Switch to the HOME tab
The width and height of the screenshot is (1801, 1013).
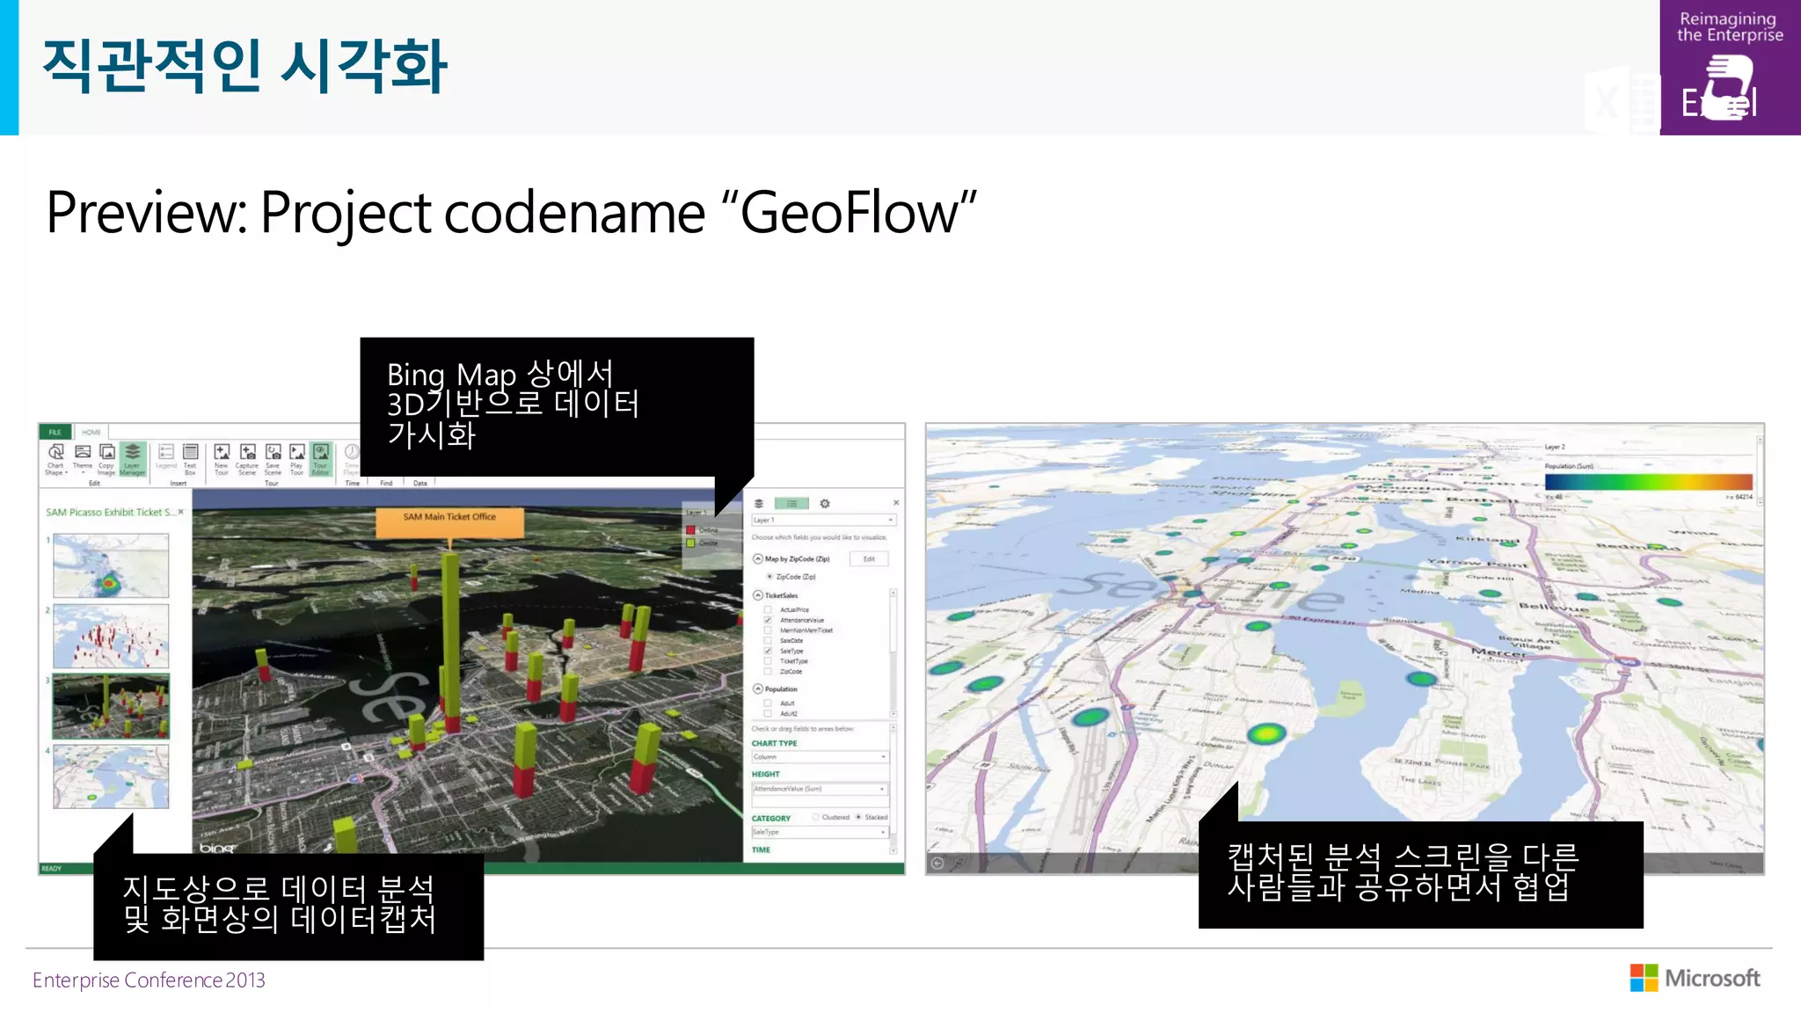coord(91,432)
